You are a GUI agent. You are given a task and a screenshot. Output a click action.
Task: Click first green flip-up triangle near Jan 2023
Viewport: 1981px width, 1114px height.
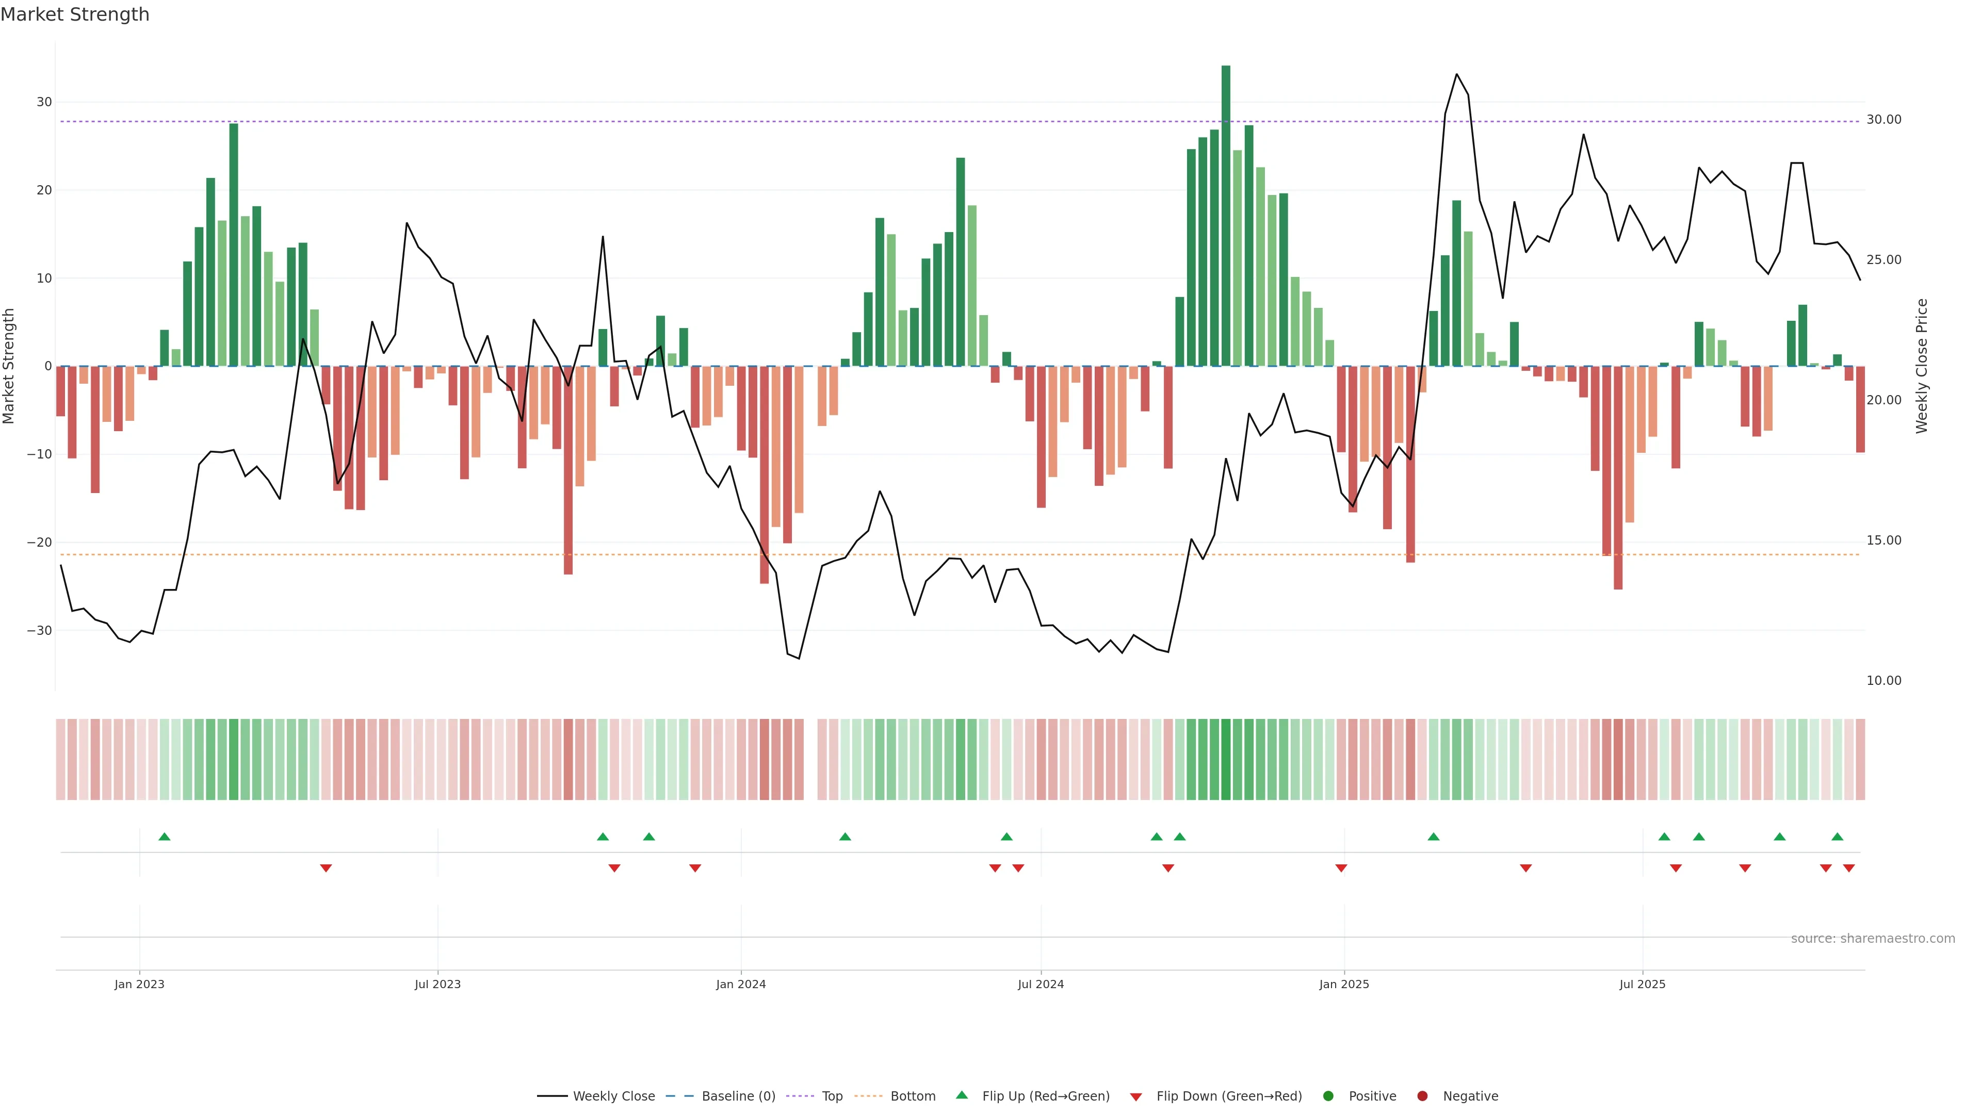165,837
